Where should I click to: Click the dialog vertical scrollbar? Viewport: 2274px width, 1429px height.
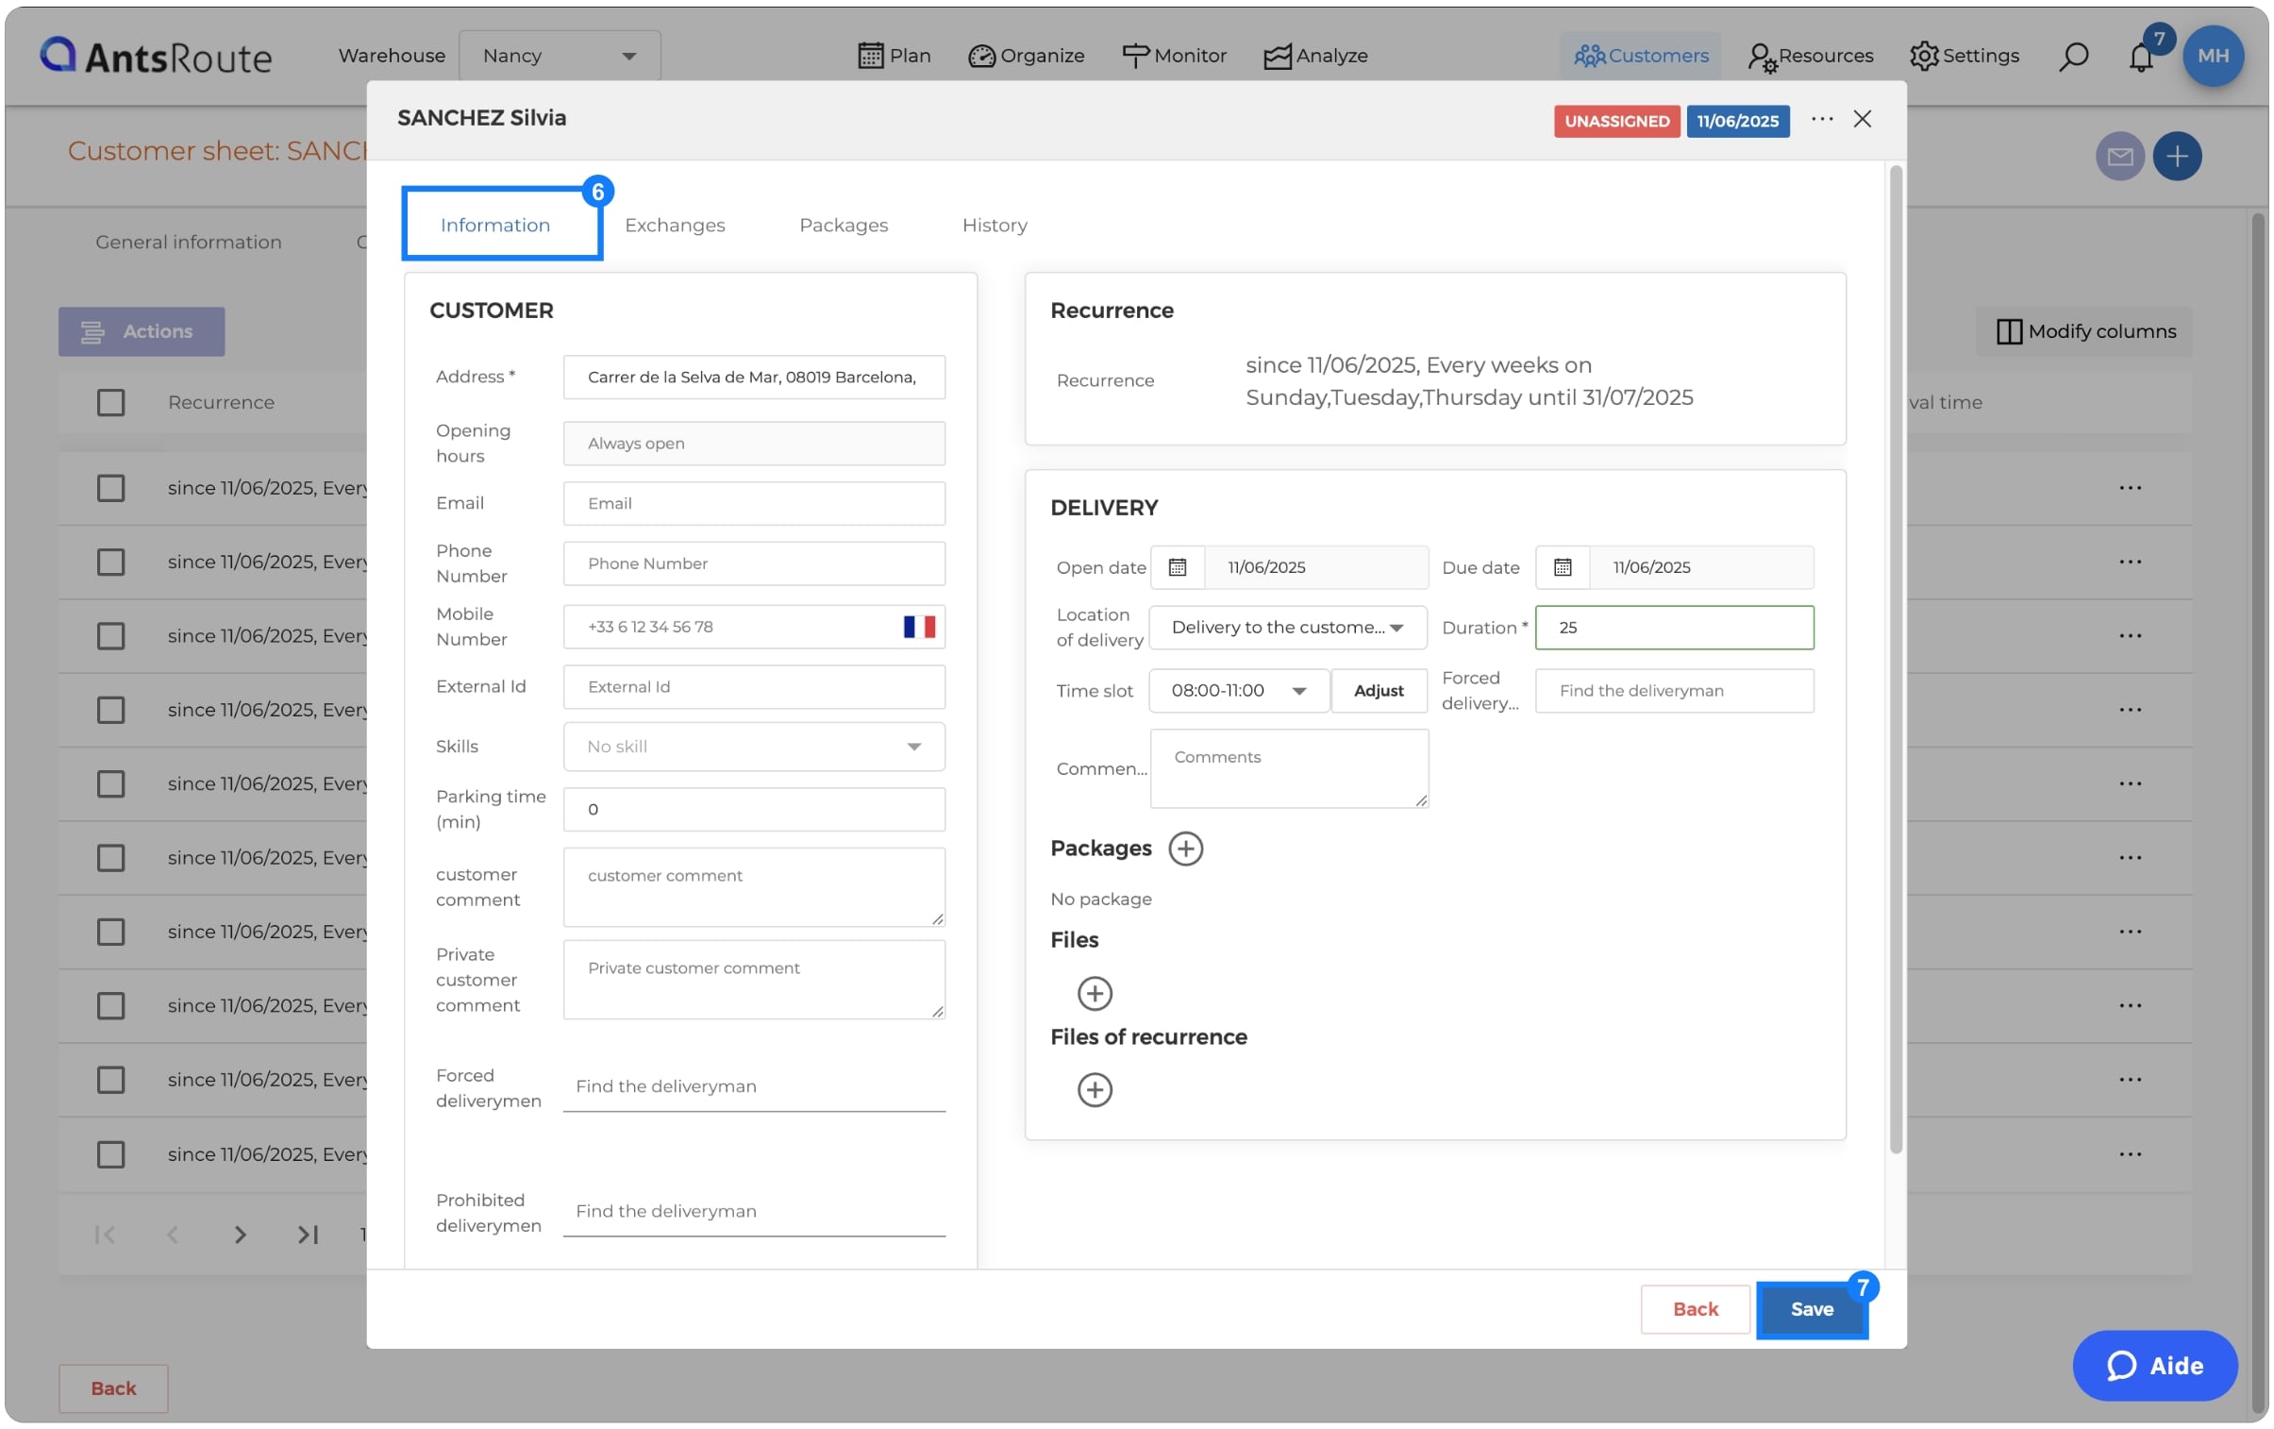pos(1895,658)
